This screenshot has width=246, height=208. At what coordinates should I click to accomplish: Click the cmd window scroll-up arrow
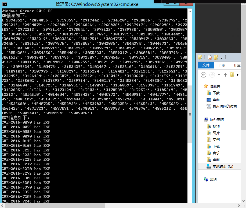[190, 11]
